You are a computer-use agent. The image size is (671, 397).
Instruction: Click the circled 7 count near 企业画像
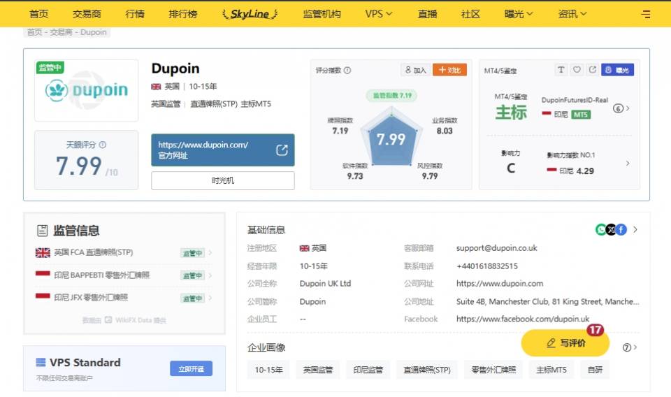click(x=626, y=347)
